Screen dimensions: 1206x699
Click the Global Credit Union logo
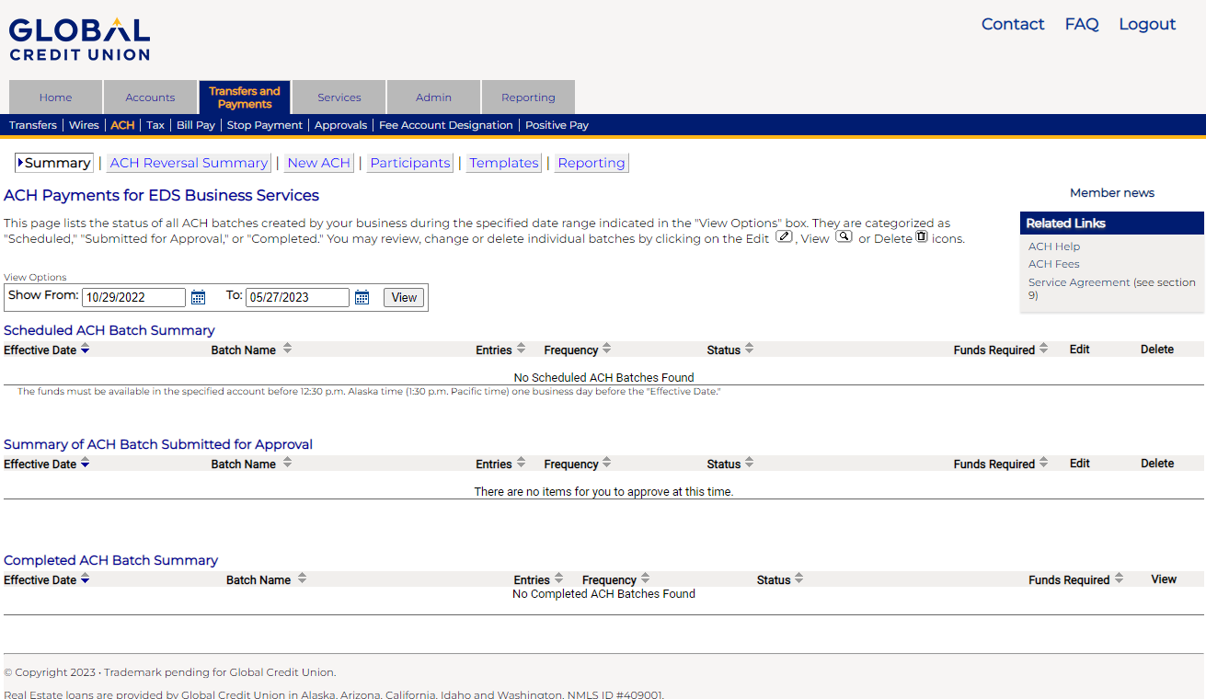click(x=80, y=40)
